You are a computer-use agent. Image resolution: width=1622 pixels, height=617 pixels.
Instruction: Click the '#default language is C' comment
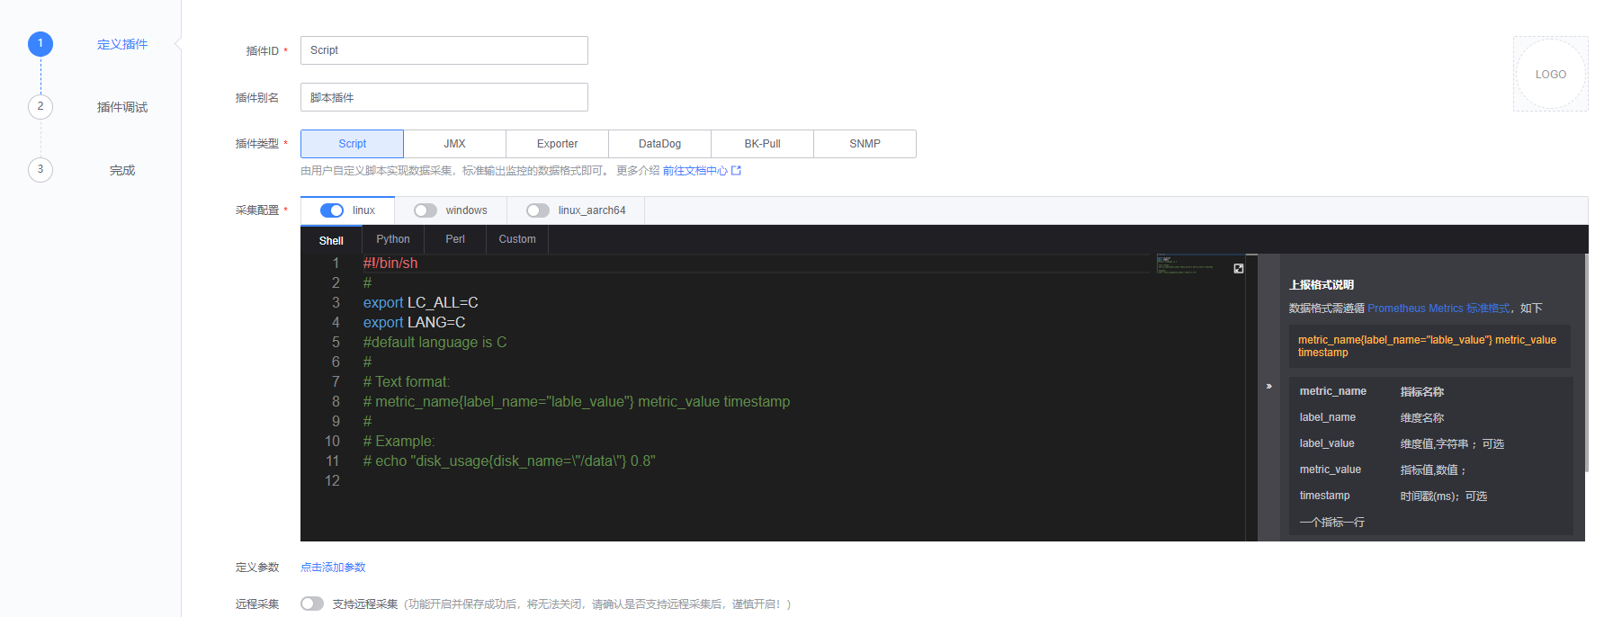435,342
